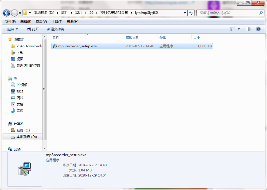Viewport: 267px width, 190px height.
Task: Click the greyed Forward arrow button
Action: (14, 13)
